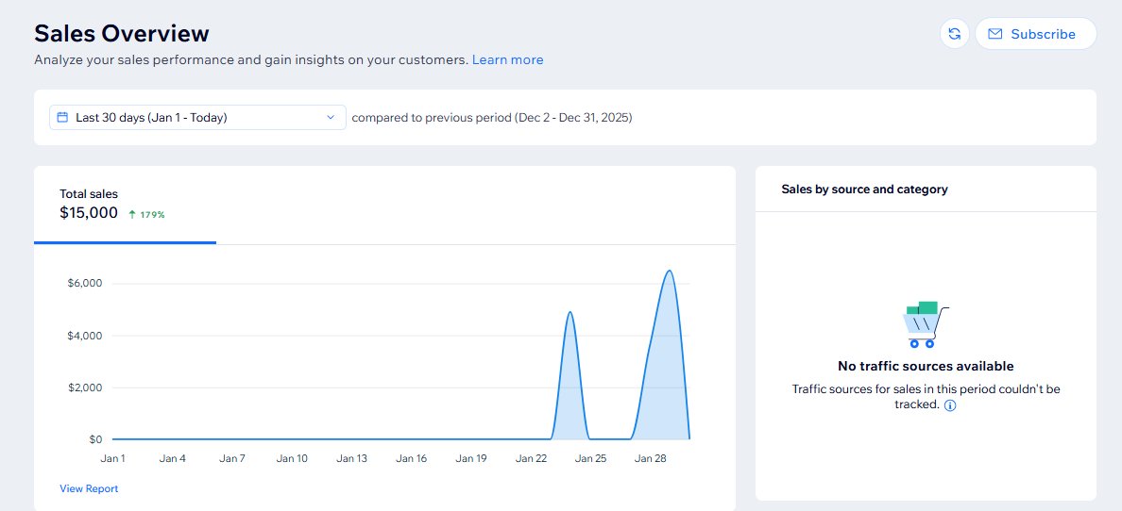Click the envelope icon in Subscribe button
This screenshot has width=1122, height=511.
click(995, 34)
